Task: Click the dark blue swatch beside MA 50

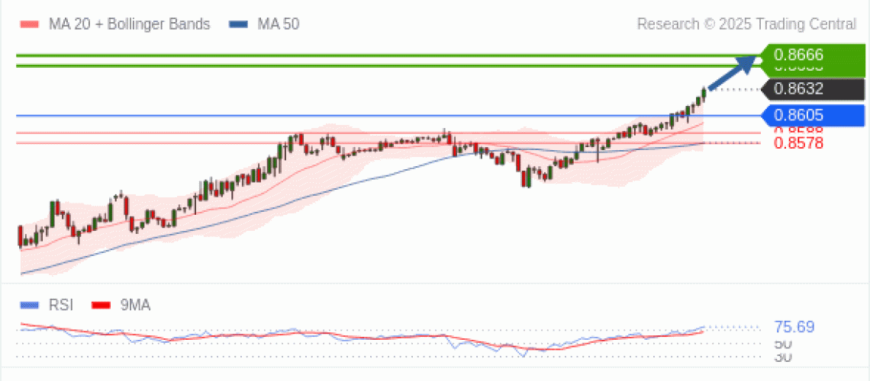Action: [239, 24]
